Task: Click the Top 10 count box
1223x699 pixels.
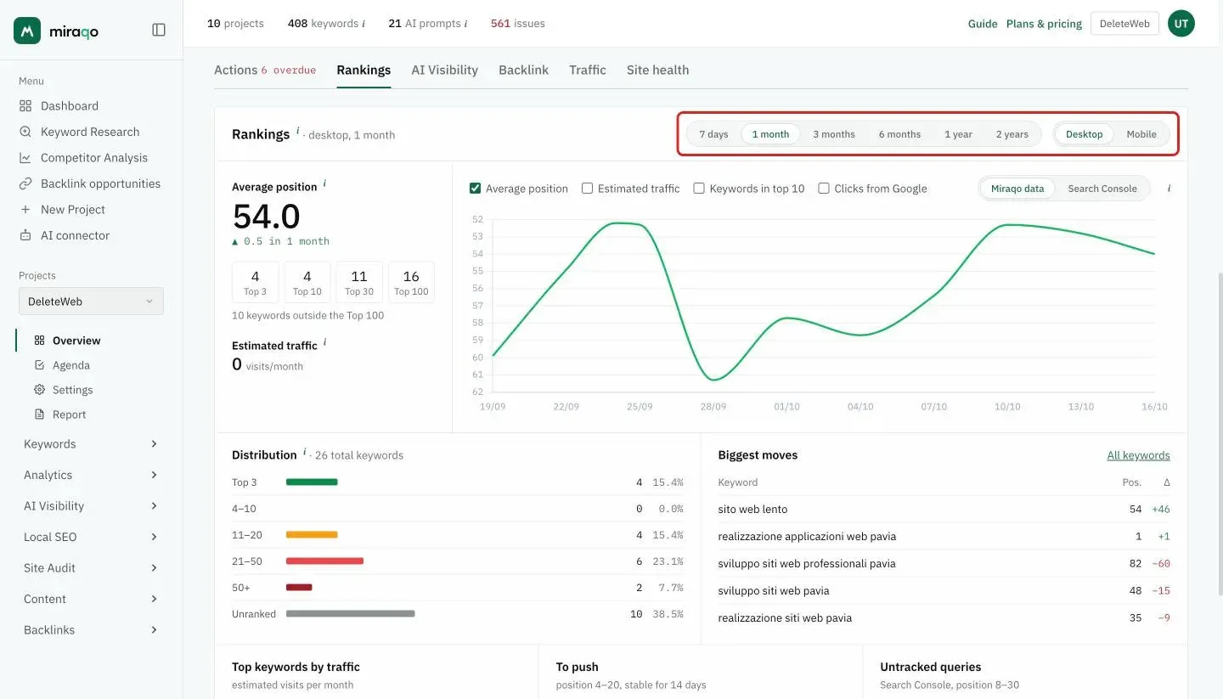Action: (307, 282)
